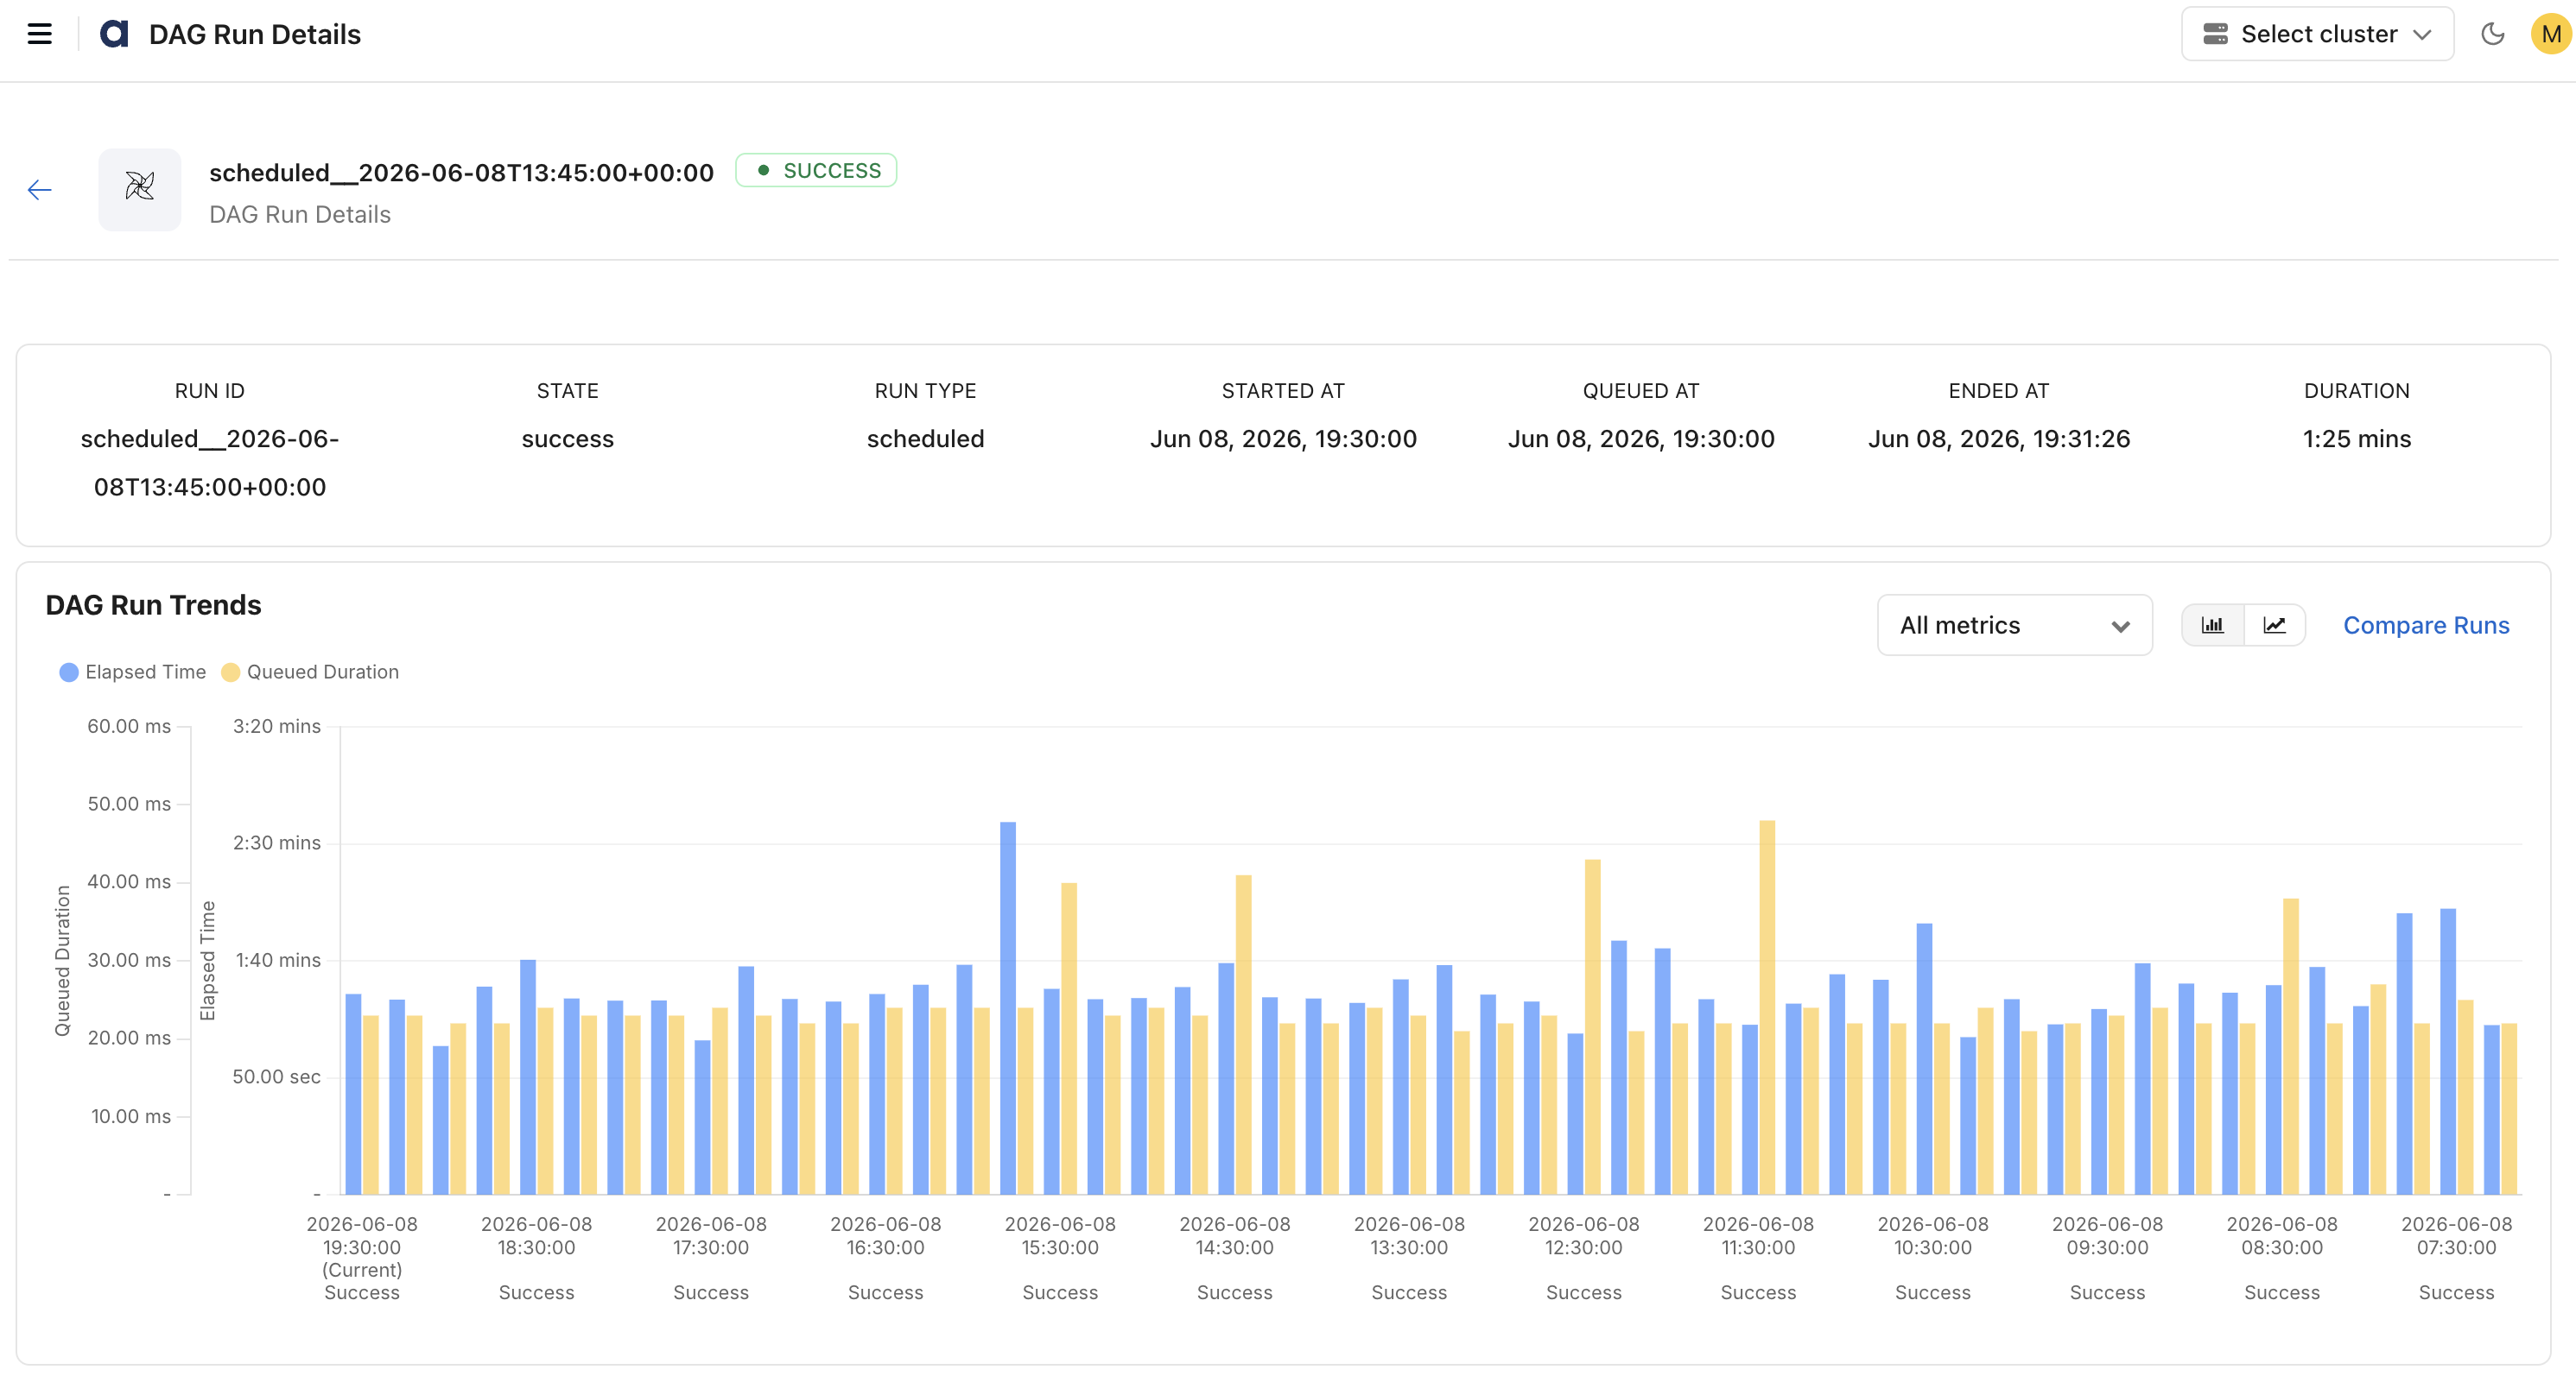
Task: Click the yellow Queued Duration legend dot
Action: pyautogui.click(x=231, y=672)
